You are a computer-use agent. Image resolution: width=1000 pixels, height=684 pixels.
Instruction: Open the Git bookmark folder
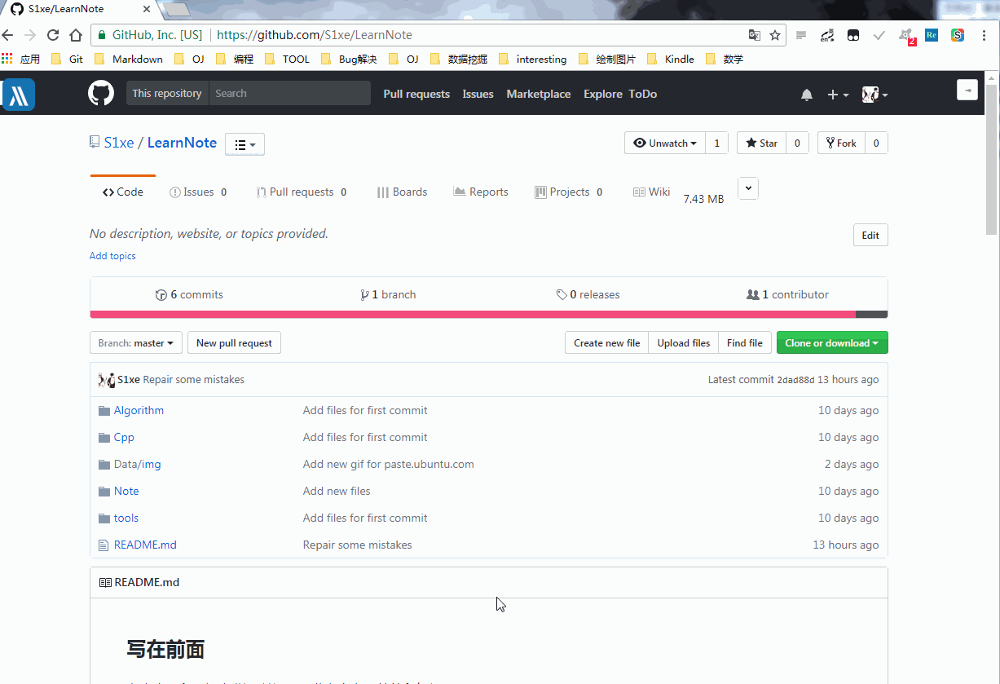click(67, 59)
